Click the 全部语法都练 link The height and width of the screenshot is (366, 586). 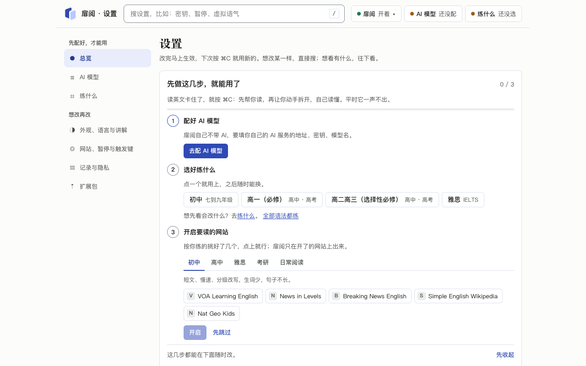point(281,216)
